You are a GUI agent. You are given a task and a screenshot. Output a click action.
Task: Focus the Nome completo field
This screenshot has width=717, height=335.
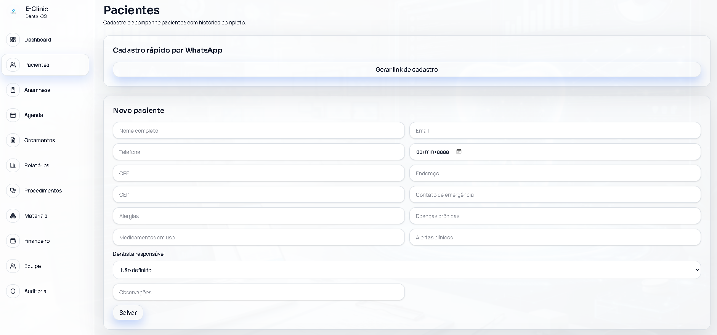tap(259, 130)
